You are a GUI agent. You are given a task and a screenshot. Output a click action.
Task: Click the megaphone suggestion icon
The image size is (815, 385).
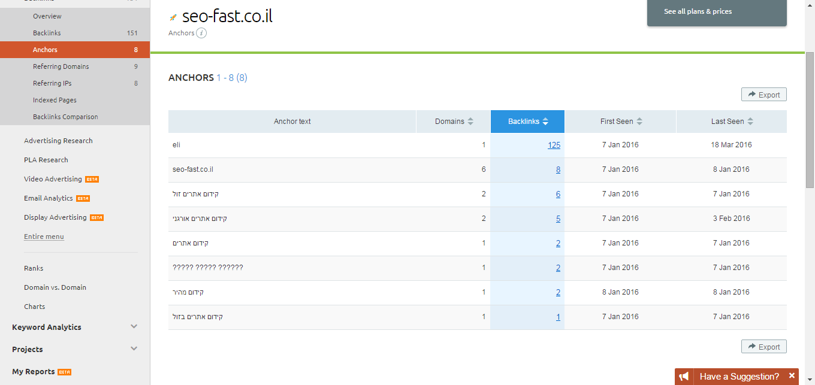[684, 377]
